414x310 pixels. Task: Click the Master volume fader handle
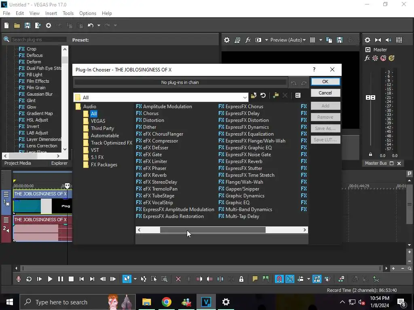[370, 98]
